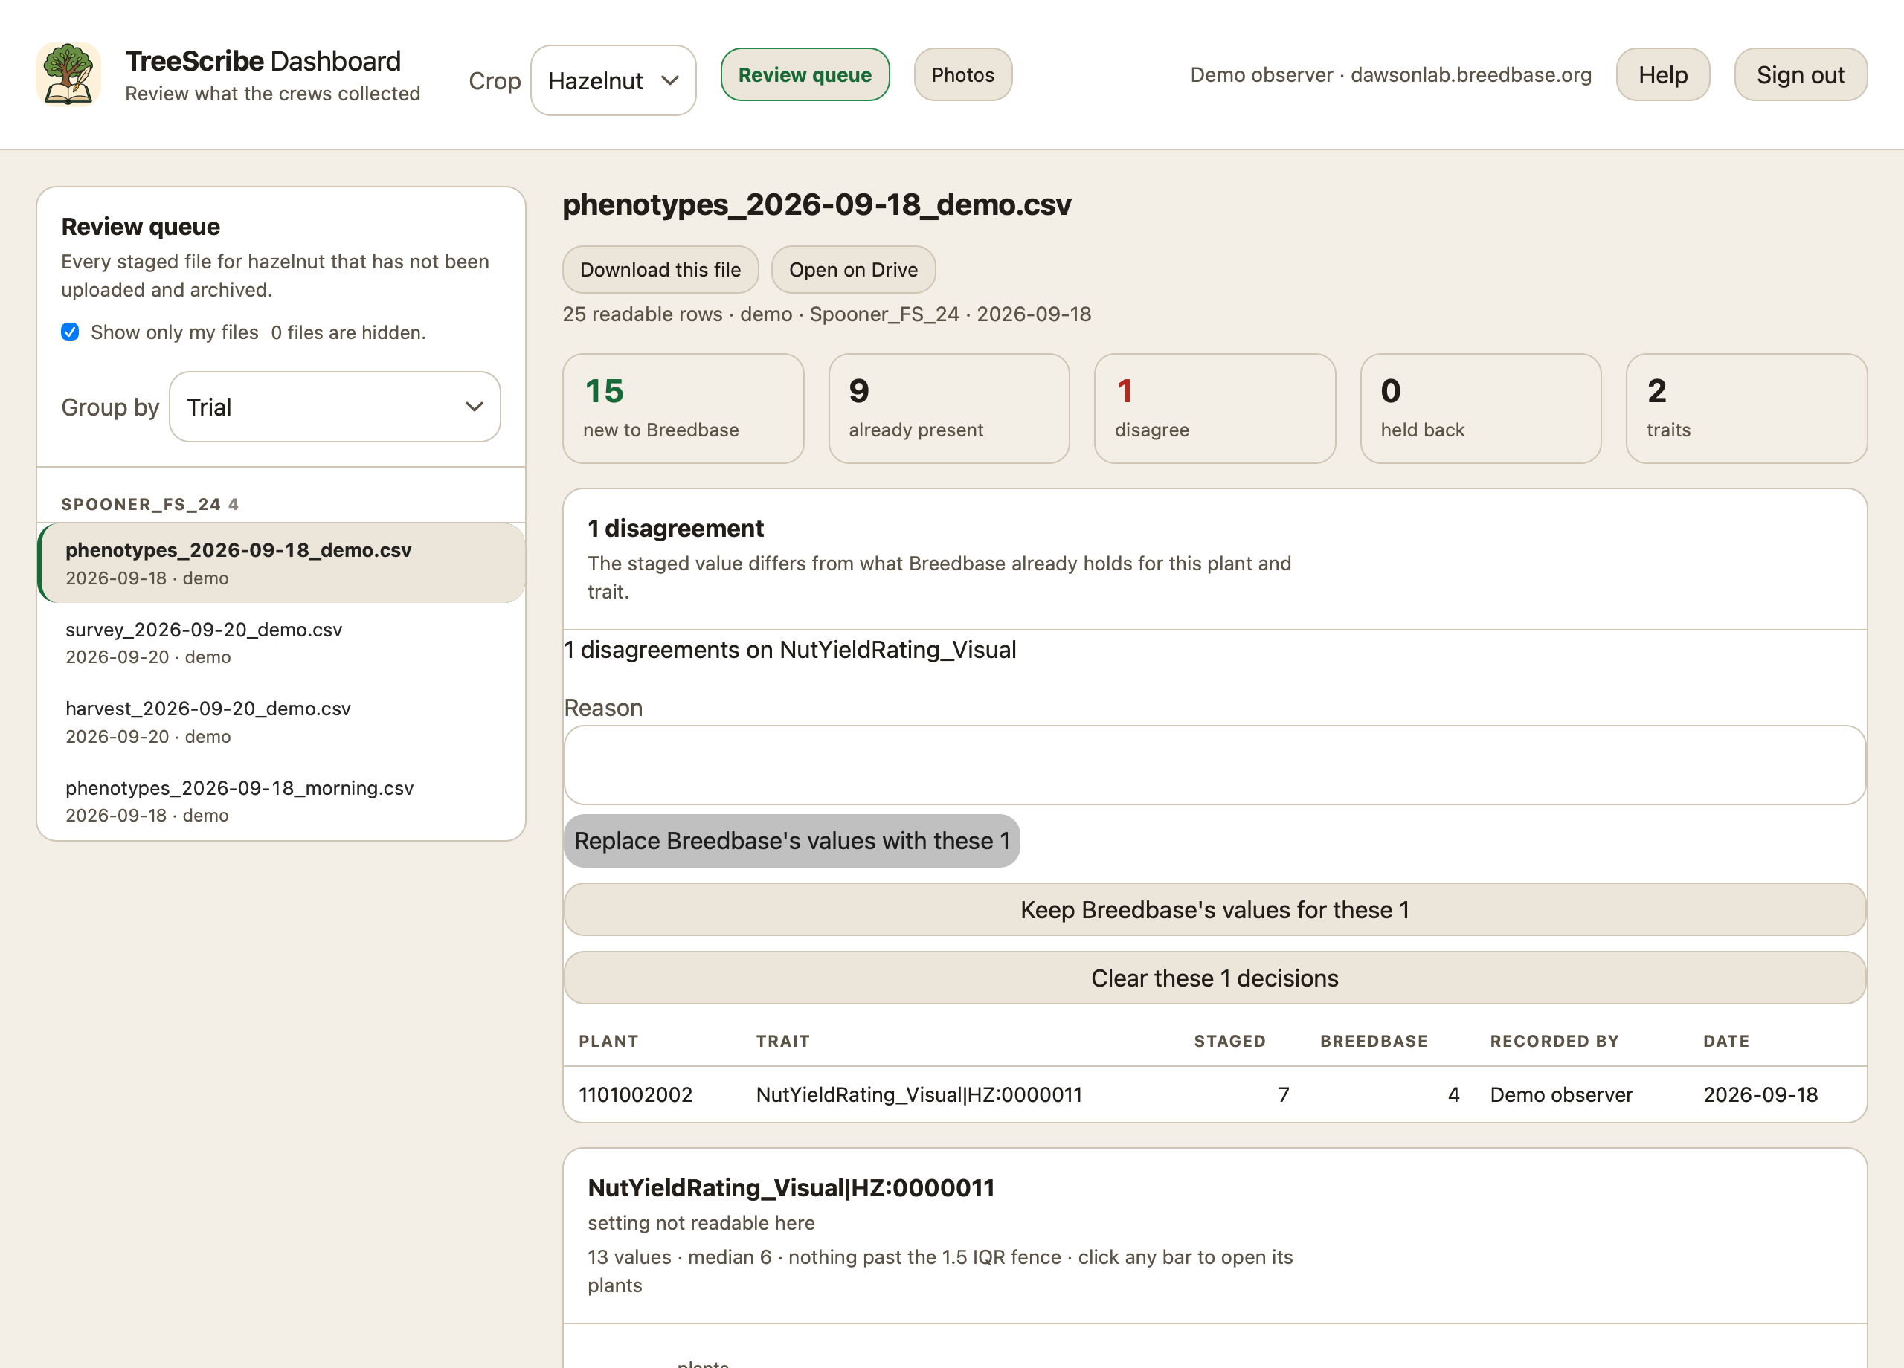Select harvest_2026-09-20_demo.csv in the queue
The height and width of the screenshot is (1368, 1904).
point(282,722)
